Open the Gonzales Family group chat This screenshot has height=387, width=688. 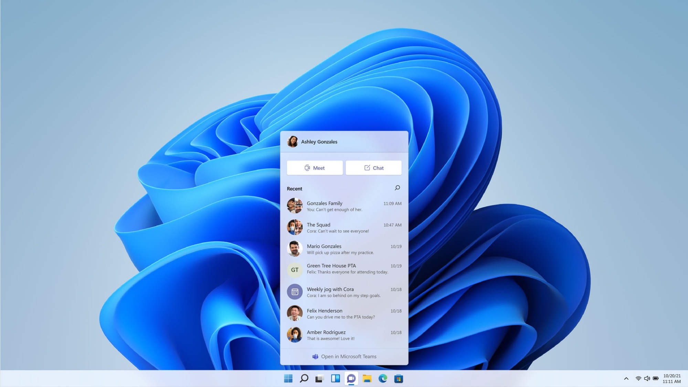(344, 206)
